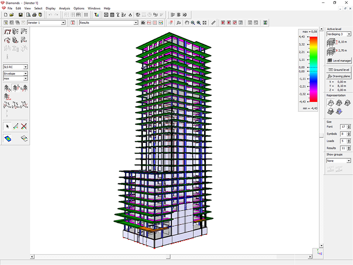The width and height of the screenshot is (353, 265).
Task: Click the red R results toolbar icon
Action: tap(230, 22)
